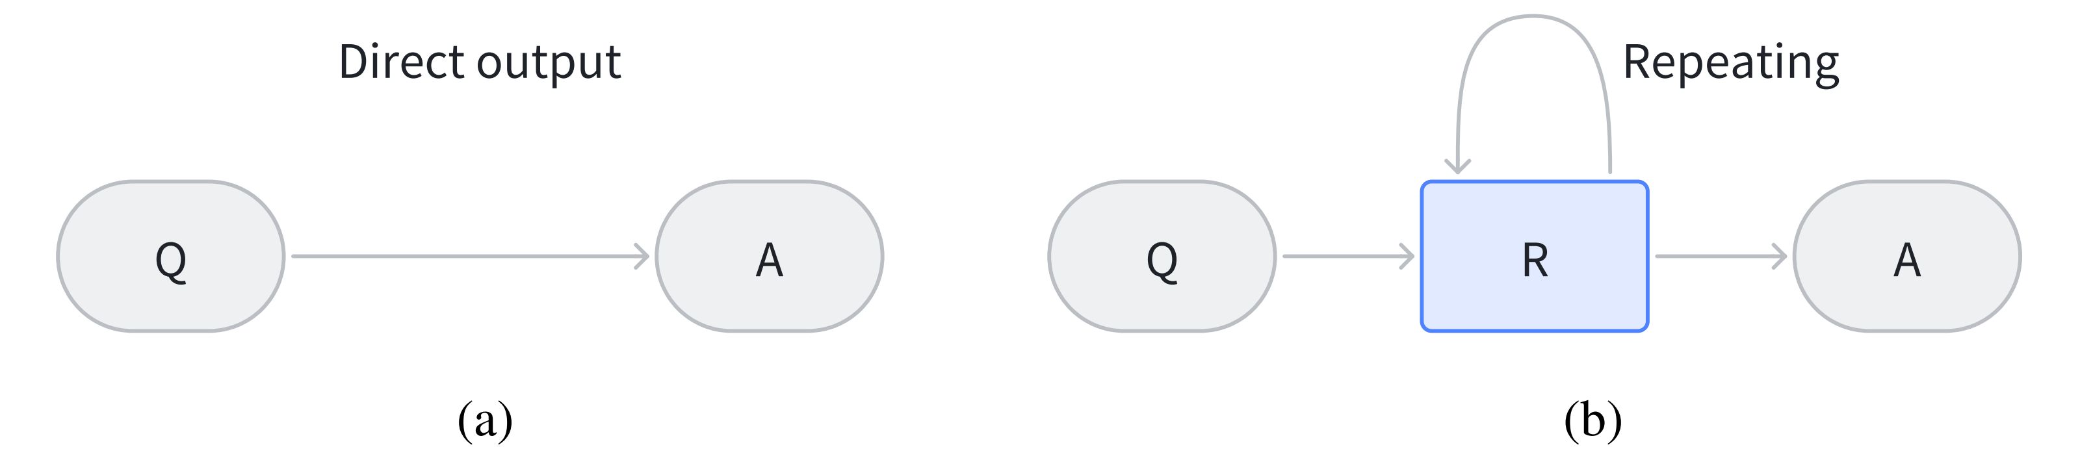
Task: Click the Q node in diagram (b)
Action: [1162, 256]
